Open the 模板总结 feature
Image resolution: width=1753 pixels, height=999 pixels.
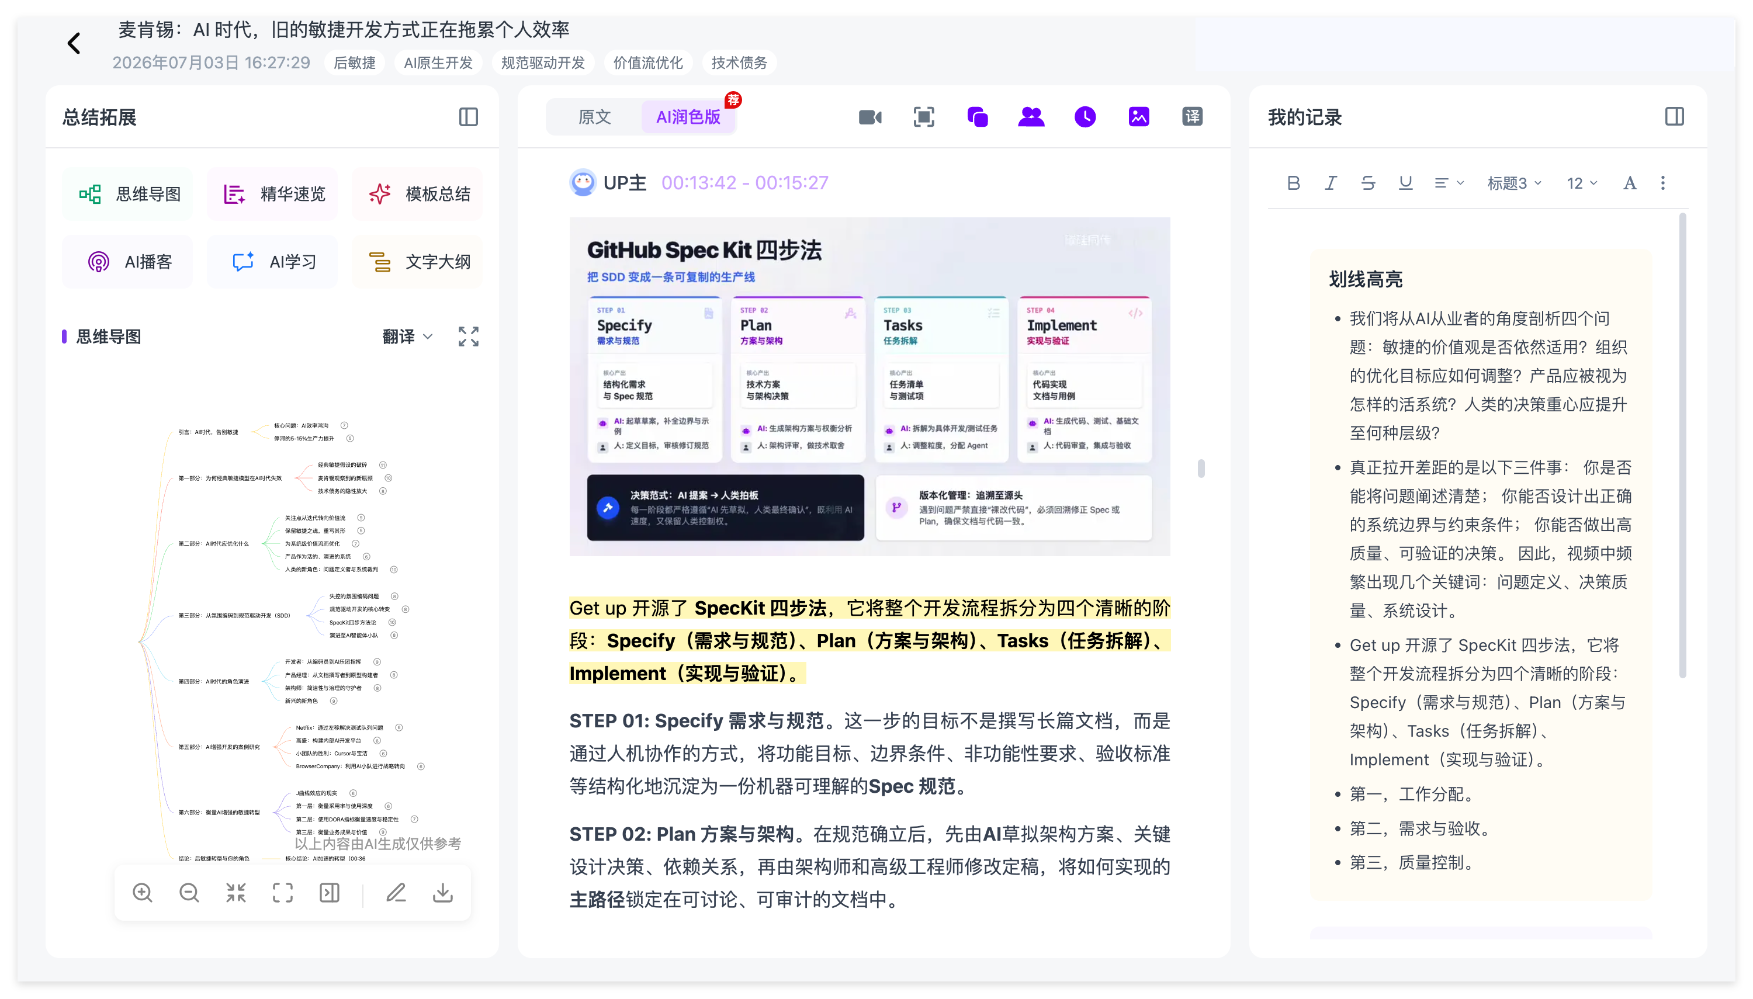pos(418,194)
